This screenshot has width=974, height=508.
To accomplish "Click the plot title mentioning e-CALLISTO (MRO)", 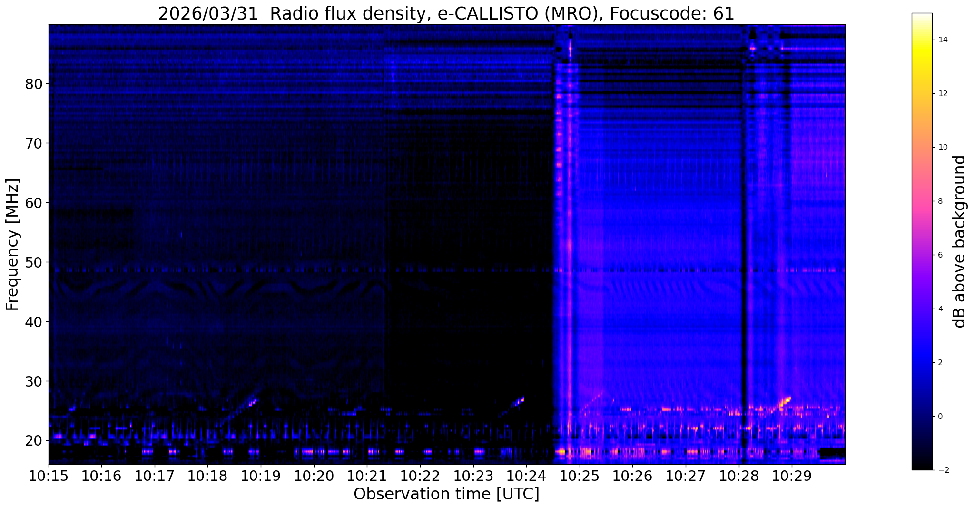I will point(446,13).
